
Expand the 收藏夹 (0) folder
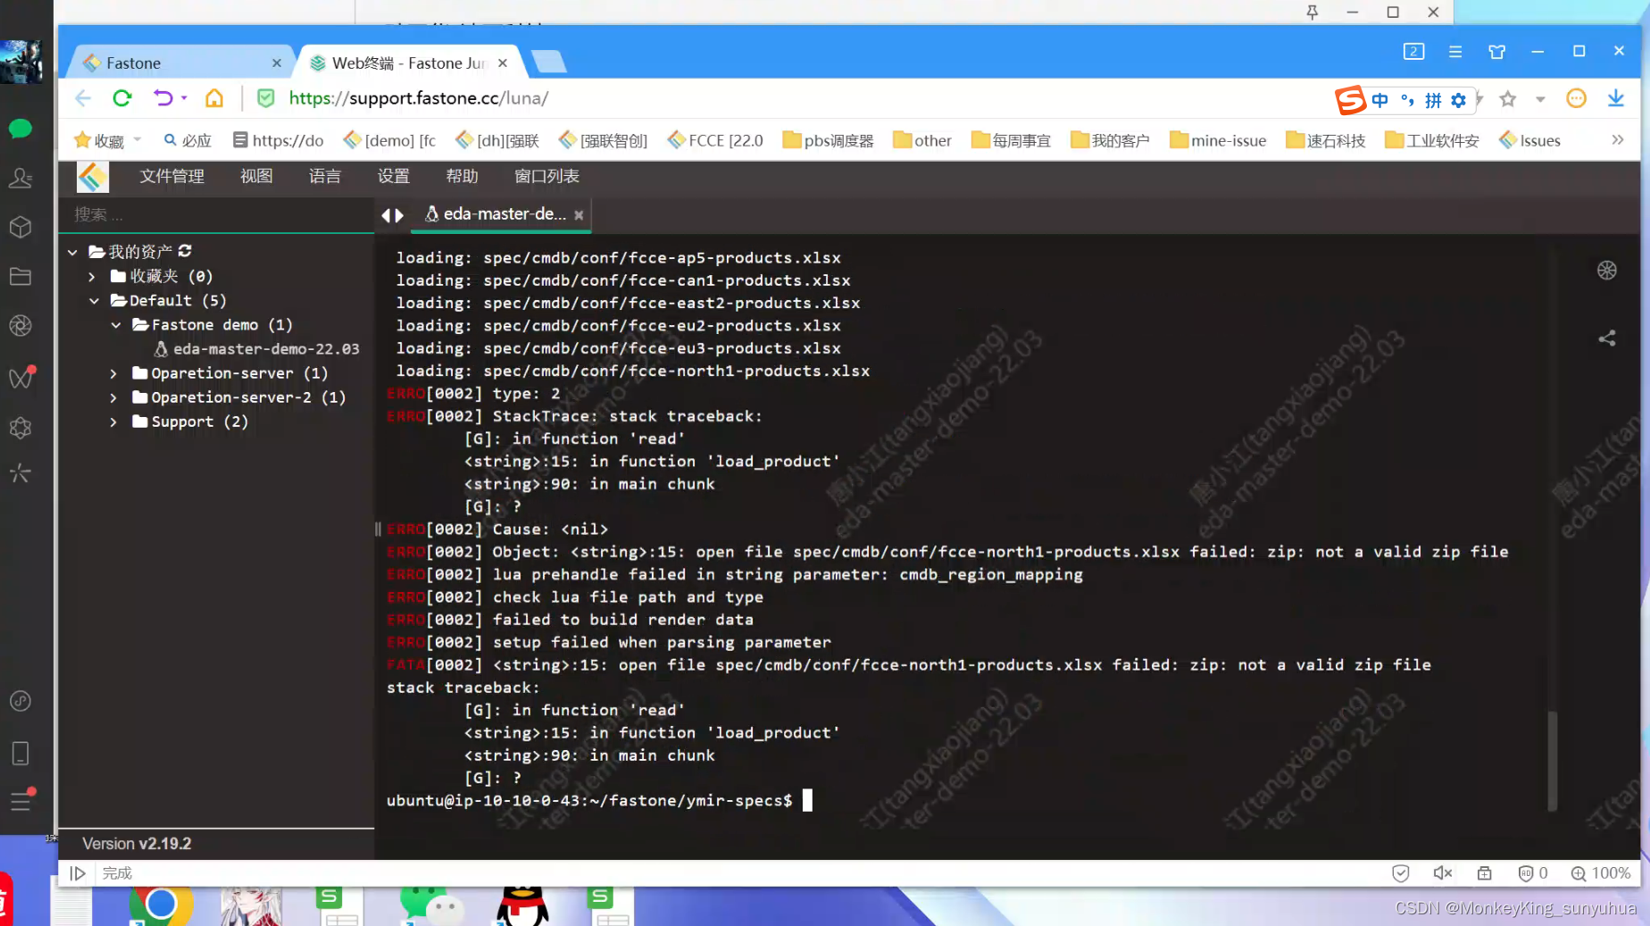tap(91, 277)
